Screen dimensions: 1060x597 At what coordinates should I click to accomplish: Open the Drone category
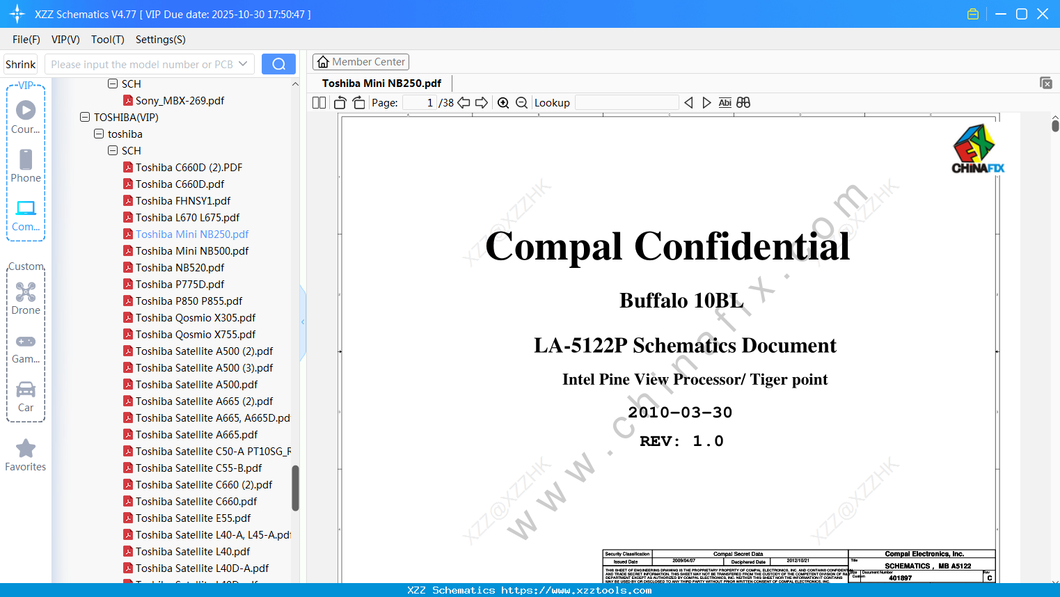[x=26, y=298]
